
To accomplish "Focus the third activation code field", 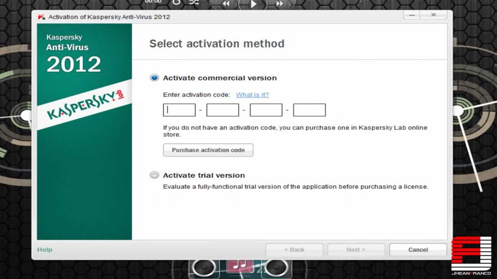I will 266,110.
